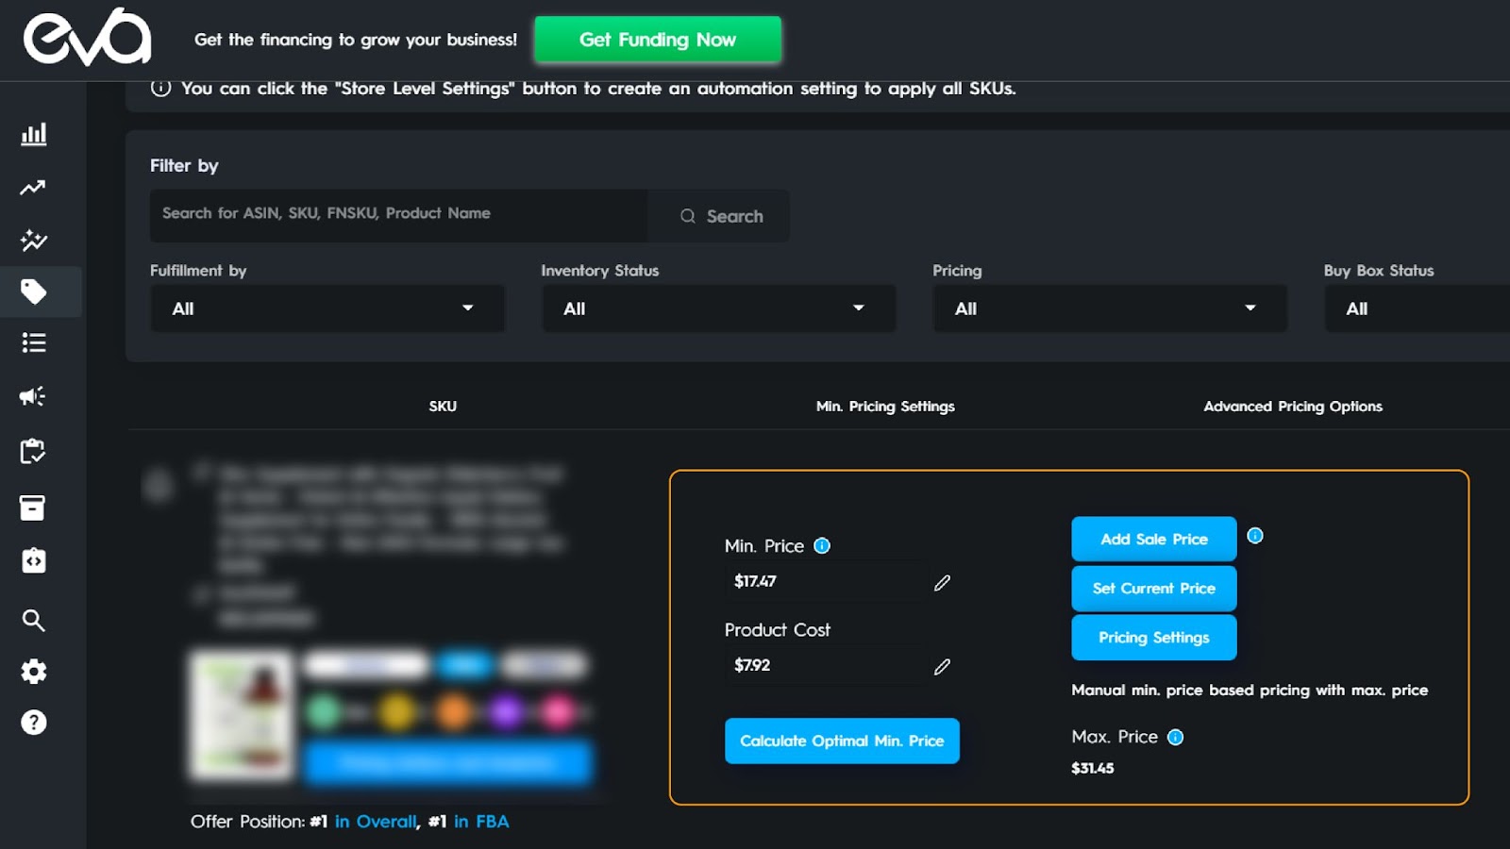
Task: Follow the 'in Overall' offer position link
Action: point(376,822)
